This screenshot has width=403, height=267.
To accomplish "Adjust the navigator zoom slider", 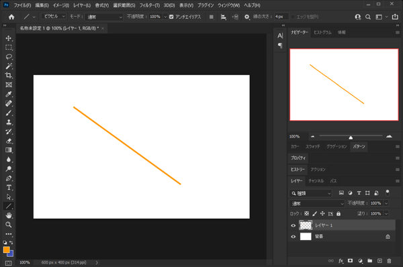I will click(x=351, y=138).
